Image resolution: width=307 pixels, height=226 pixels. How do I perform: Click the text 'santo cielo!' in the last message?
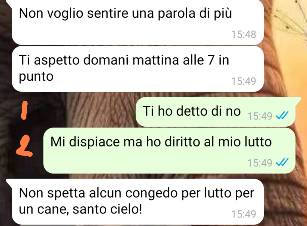tap(107, 209)
